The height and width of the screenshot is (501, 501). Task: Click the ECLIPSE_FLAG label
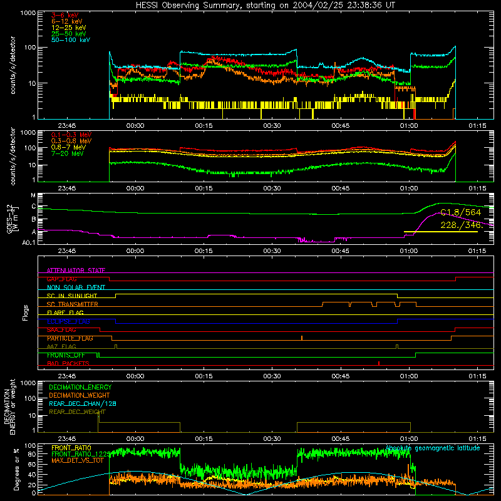pyautogui.click(x=68, y=321)
